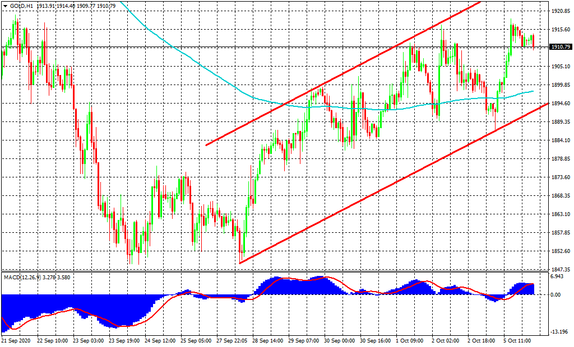Screen dimensions: 574x347
Task: Click the 1920.85 price axis label
Action: (x=561, y=11)
